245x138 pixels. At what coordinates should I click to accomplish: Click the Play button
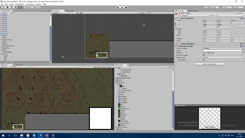point(118,8)
